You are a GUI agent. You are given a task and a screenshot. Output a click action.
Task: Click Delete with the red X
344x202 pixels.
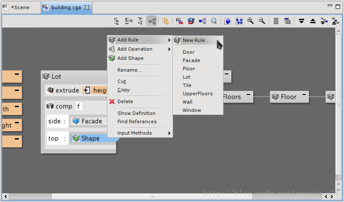139,101
